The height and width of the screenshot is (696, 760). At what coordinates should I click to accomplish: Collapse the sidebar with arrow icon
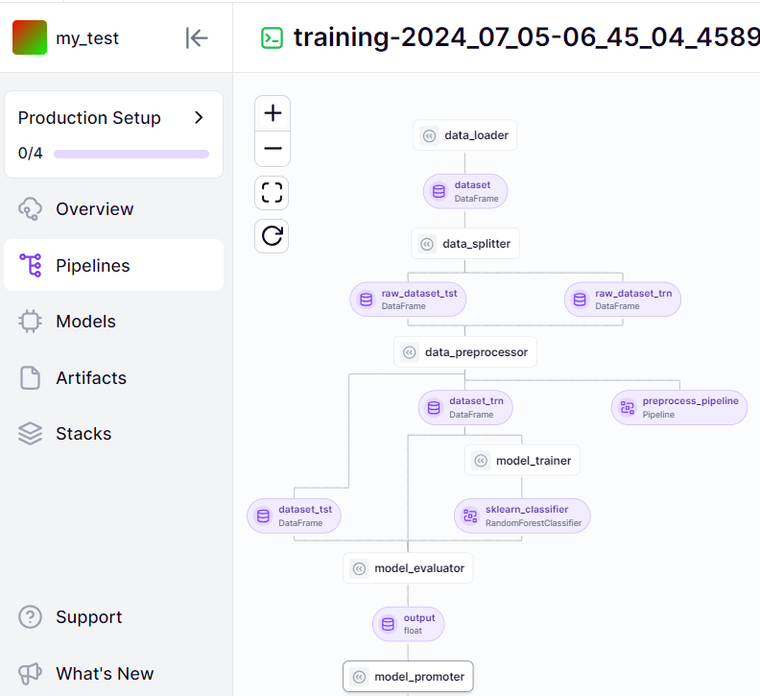click(x=197, y=37)
